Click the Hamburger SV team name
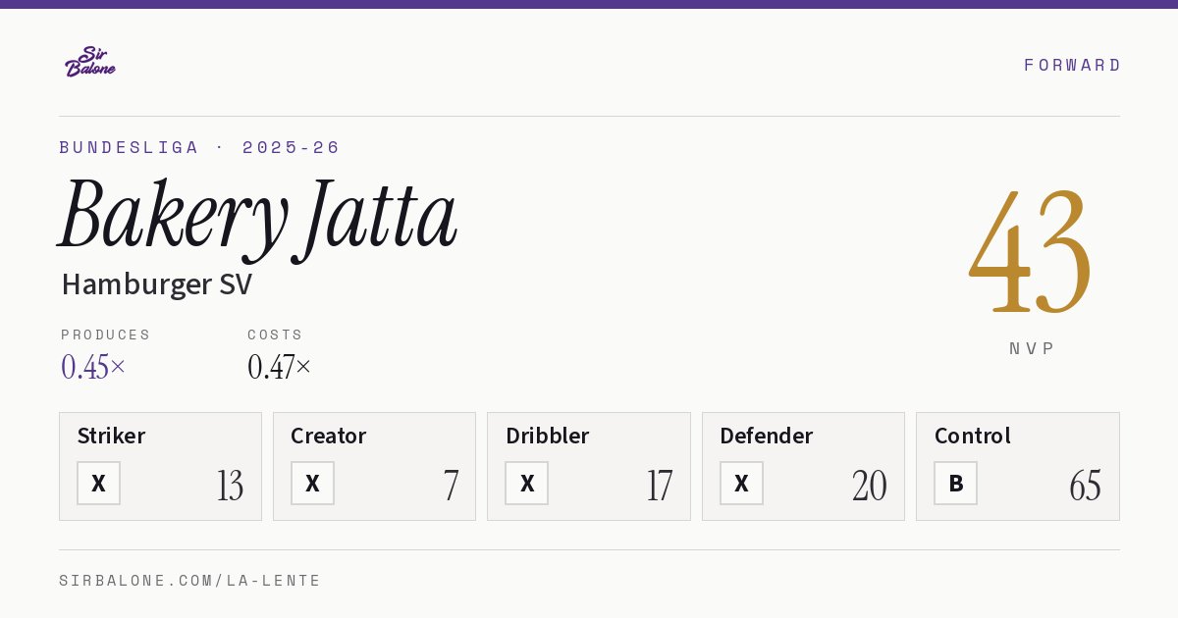 click(157, 284)
